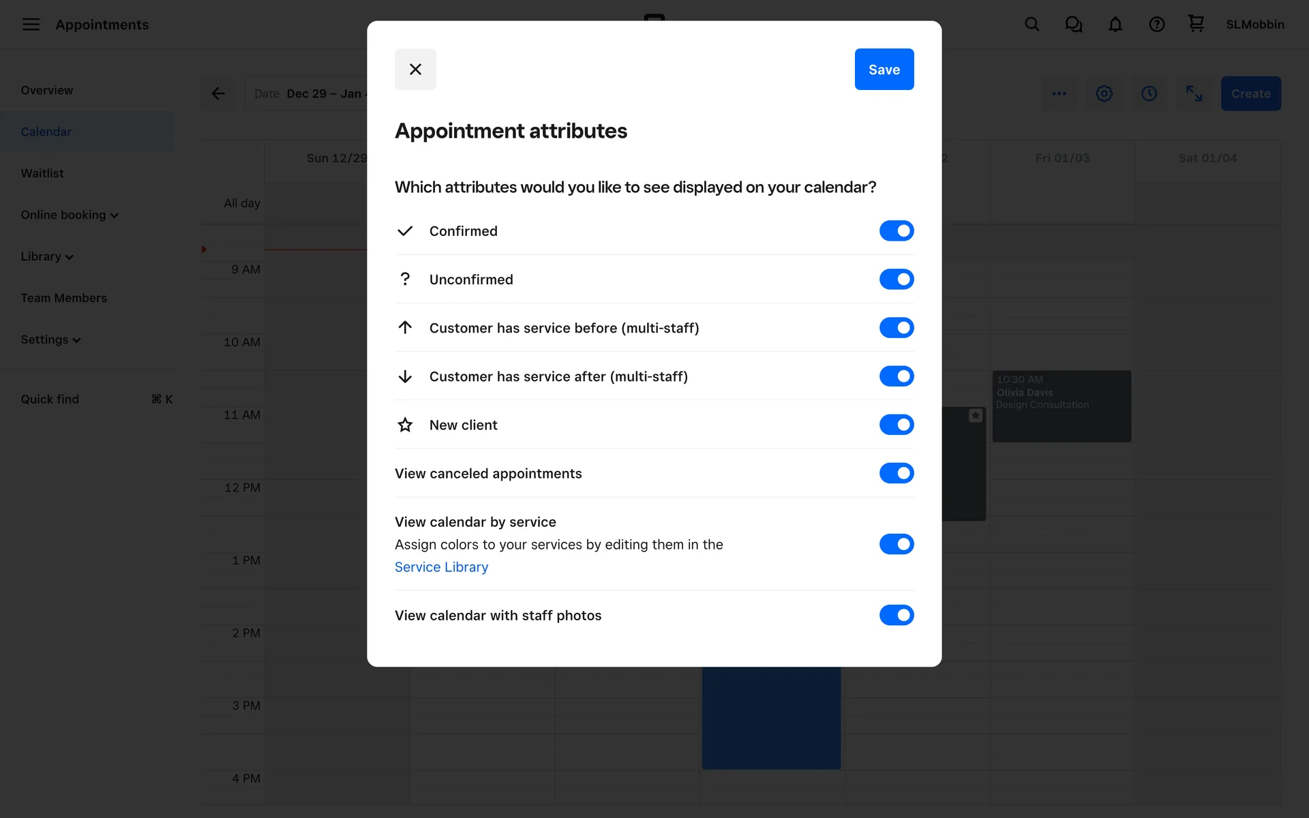The image size is (1309, 818).
Task: Open the hamburger navigation menu
Action: pos(31,25)
